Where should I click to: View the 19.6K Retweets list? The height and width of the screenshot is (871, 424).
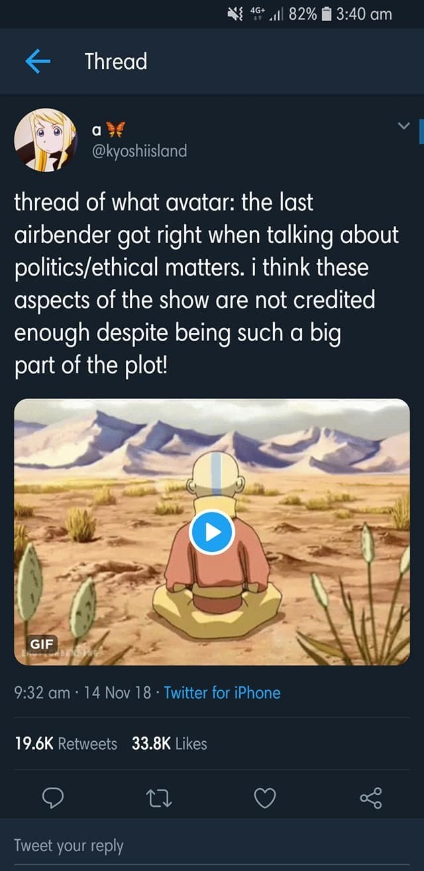point(66,744)
